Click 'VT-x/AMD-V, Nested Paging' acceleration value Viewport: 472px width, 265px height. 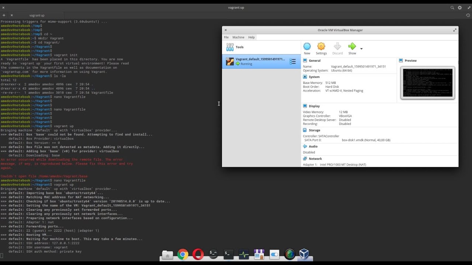[x=344, y=91]
